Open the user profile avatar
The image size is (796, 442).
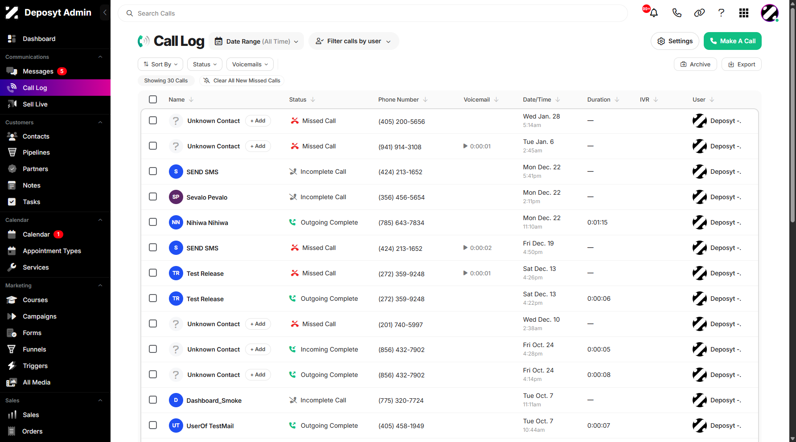coord(769,13)
